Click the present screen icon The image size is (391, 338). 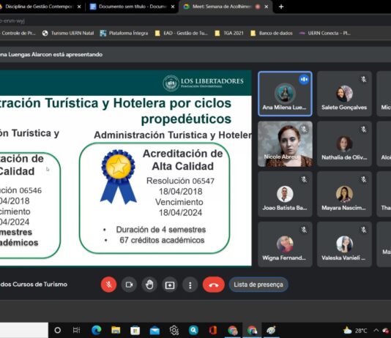click(x=170, y=285)
